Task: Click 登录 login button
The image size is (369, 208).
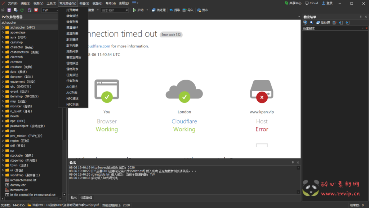Action: (x=327, y=3)
